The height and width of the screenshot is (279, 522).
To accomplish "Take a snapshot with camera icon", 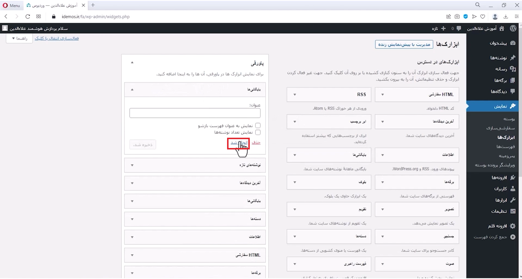I will tap(457, 17).
